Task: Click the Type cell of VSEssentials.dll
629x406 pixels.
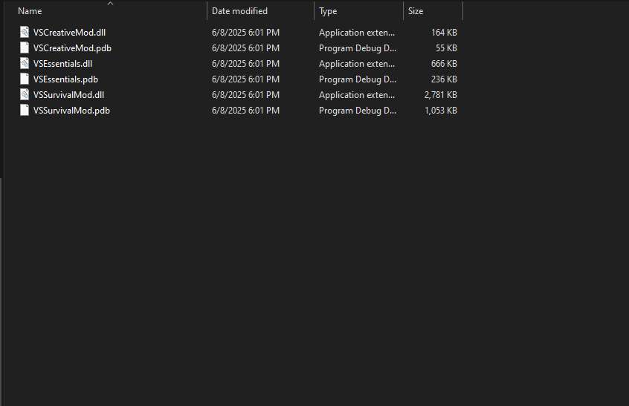Action: point(357,64)
